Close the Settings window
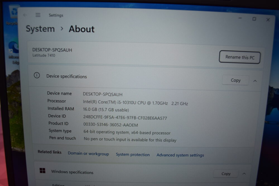 pos(268,20)
